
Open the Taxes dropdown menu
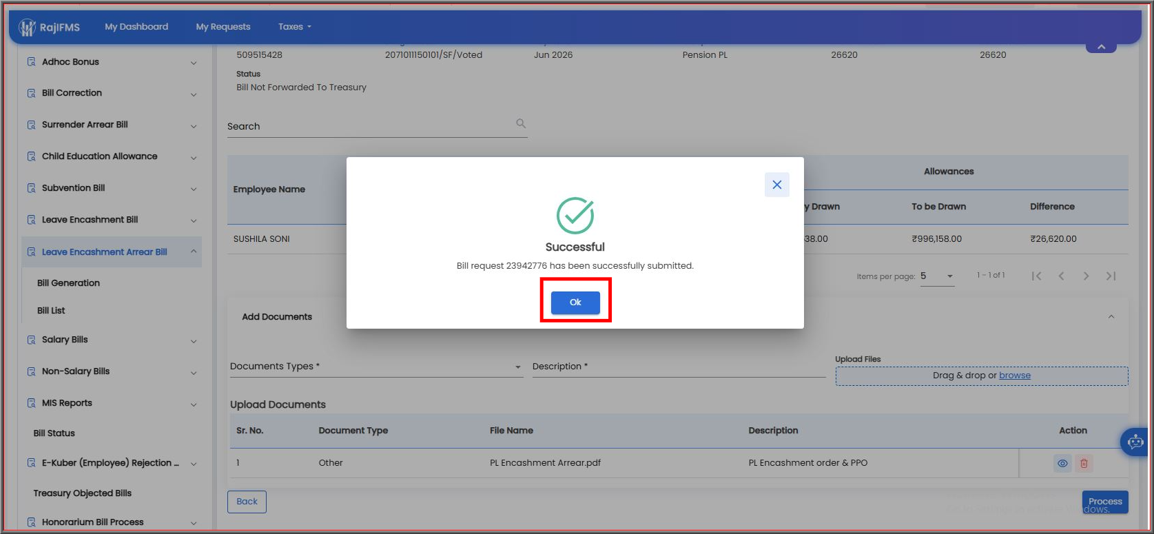pyautogui.click(x=295, y=27)
